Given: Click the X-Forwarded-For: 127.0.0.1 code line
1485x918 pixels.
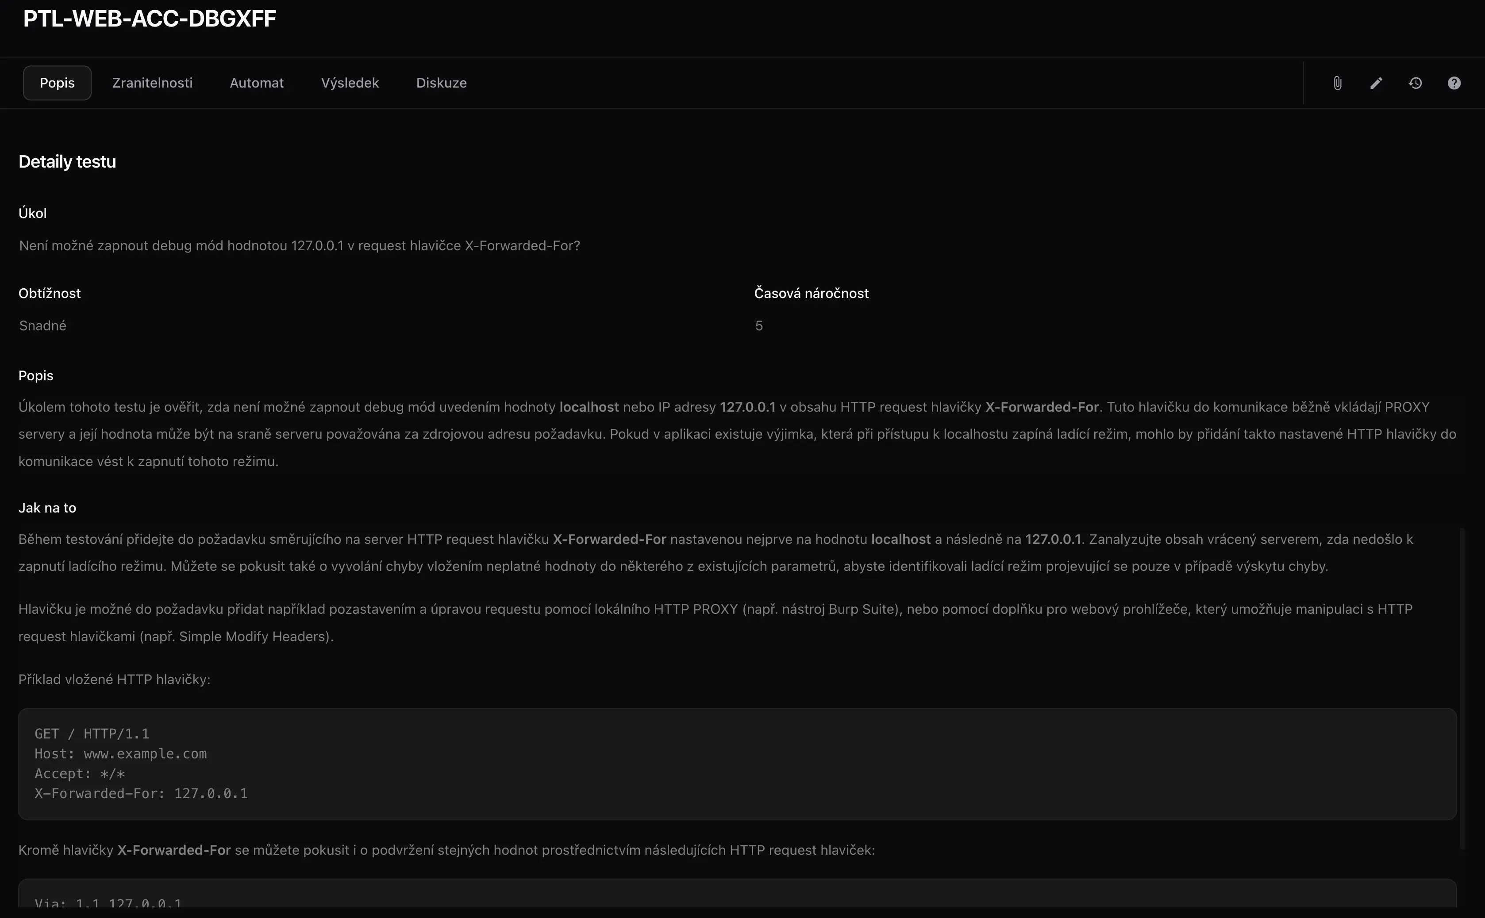Looking at the screenshot, I should tap(141, 794).
